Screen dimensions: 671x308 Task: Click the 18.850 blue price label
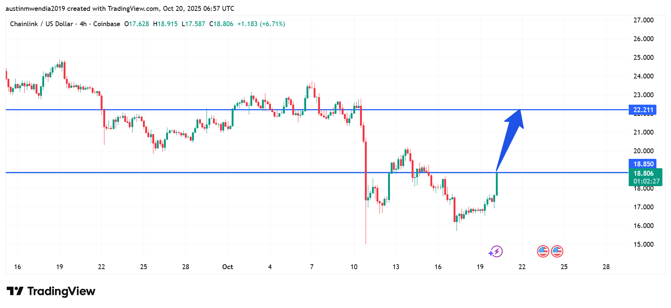[x=643, y=164]
